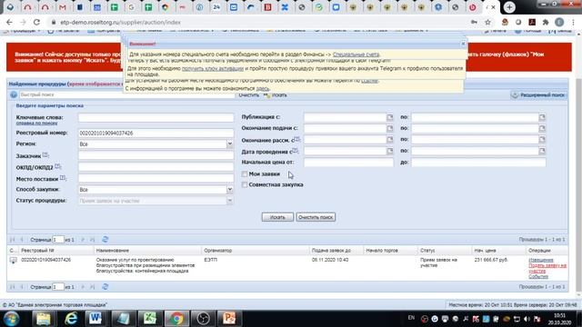Screen dimensions: 582x327
Task: Open a new browser tab with the plus
Action: pos(509,7)
